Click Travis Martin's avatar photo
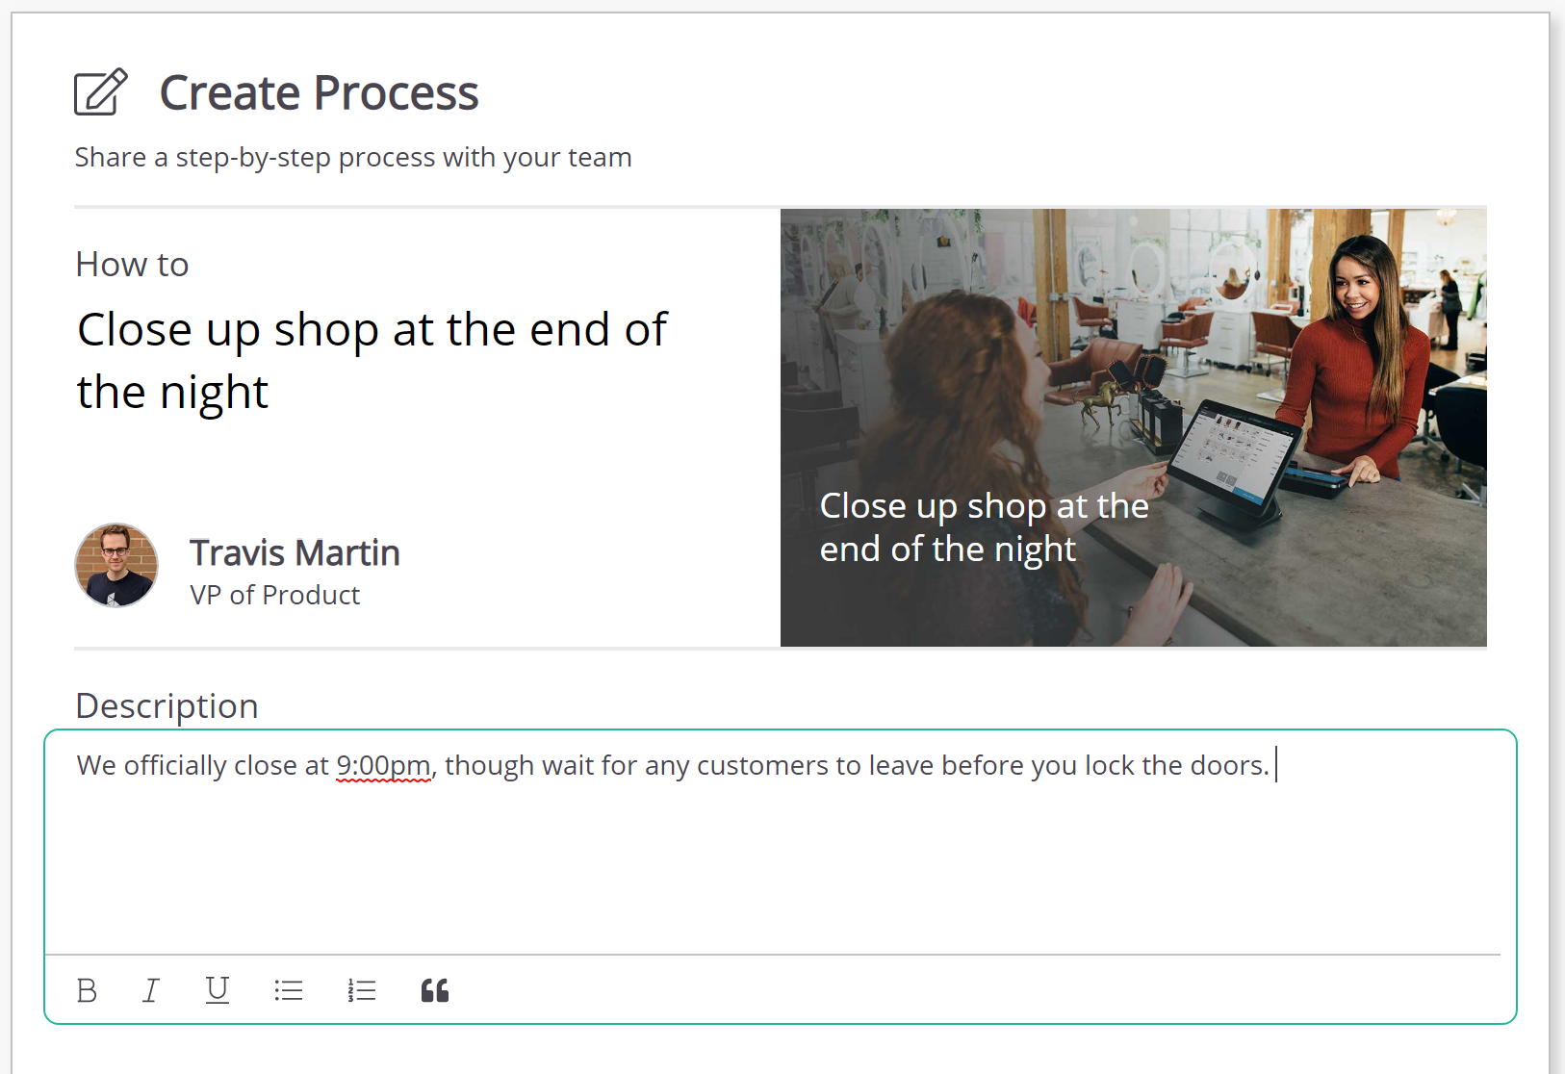The width and height of the screenshot is (1565, 1074). pyautogui.click(x=116, y=566)
